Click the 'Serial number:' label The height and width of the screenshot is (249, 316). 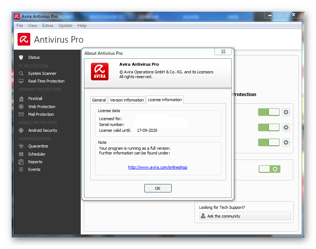111,124
